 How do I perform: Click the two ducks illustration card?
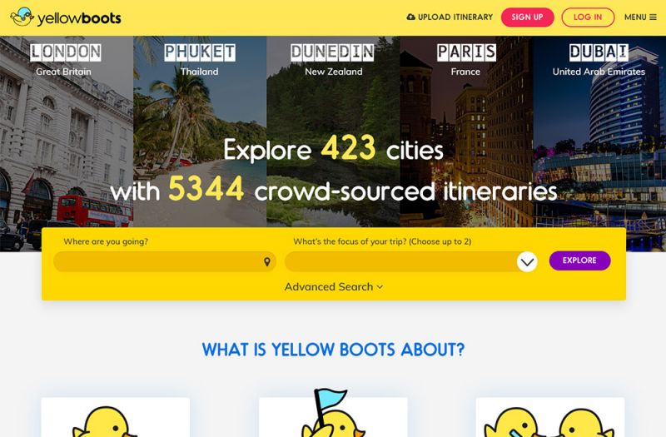click(x=550, y=418)
